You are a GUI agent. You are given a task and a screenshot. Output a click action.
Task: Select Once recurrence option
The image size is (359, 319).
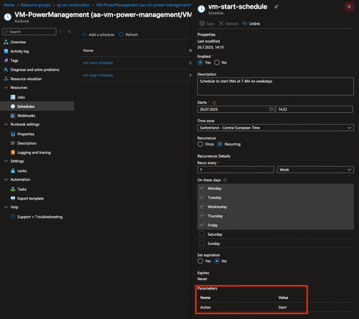pyautogui.click(x=200, y=144)
